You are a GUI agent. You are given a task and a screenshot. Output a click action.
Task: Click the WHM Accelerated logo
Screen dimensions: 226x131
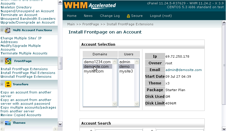pyautogui.click(x=90, y=6)
